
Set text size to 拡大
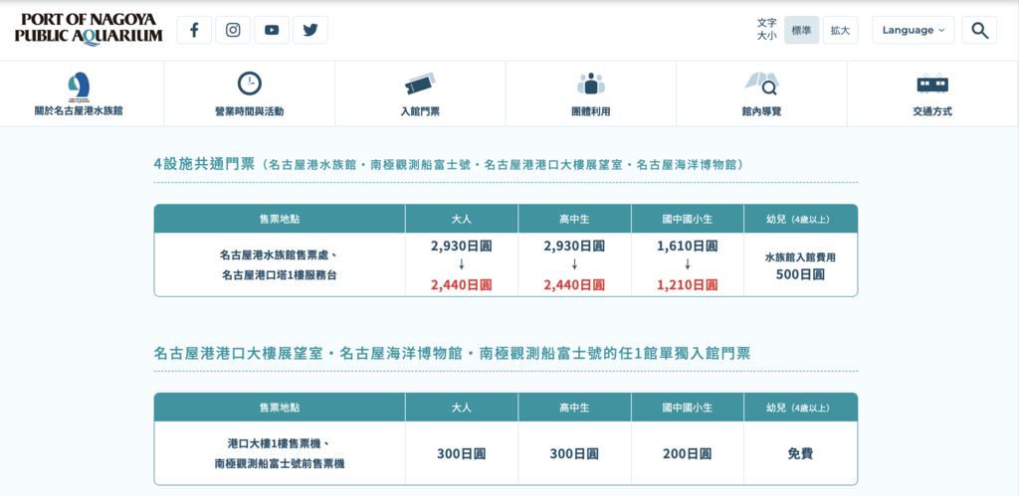click(840, 30)
